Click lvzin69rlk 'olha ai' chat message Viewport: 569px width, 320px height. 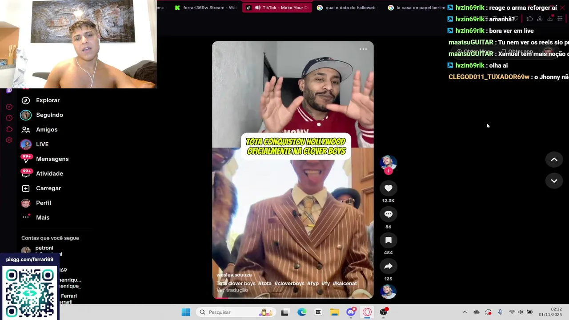click(478, 65)
